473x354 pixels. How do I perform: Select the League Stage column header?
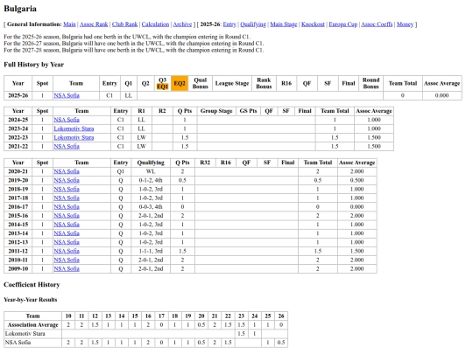point(232,83)
